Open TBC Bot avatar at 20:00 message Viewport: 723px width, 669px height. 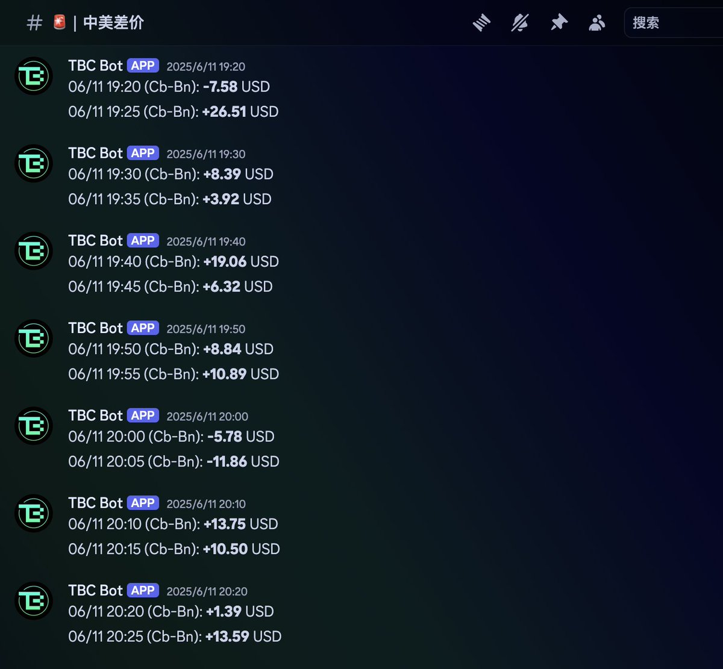click(34, 426)
